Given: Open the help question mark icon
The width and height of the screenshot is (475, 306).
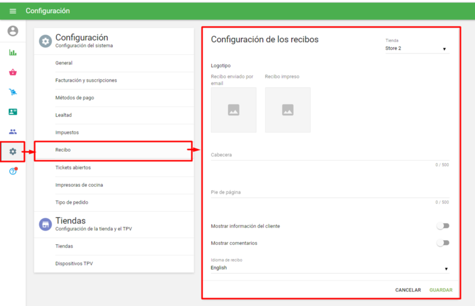Looking at the screenshot, I should (x=12, y=171).
